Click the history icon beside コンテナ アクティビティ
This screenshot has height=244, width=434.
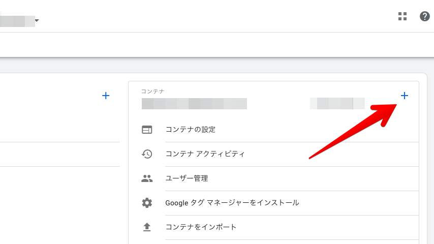tap(147, 154)
